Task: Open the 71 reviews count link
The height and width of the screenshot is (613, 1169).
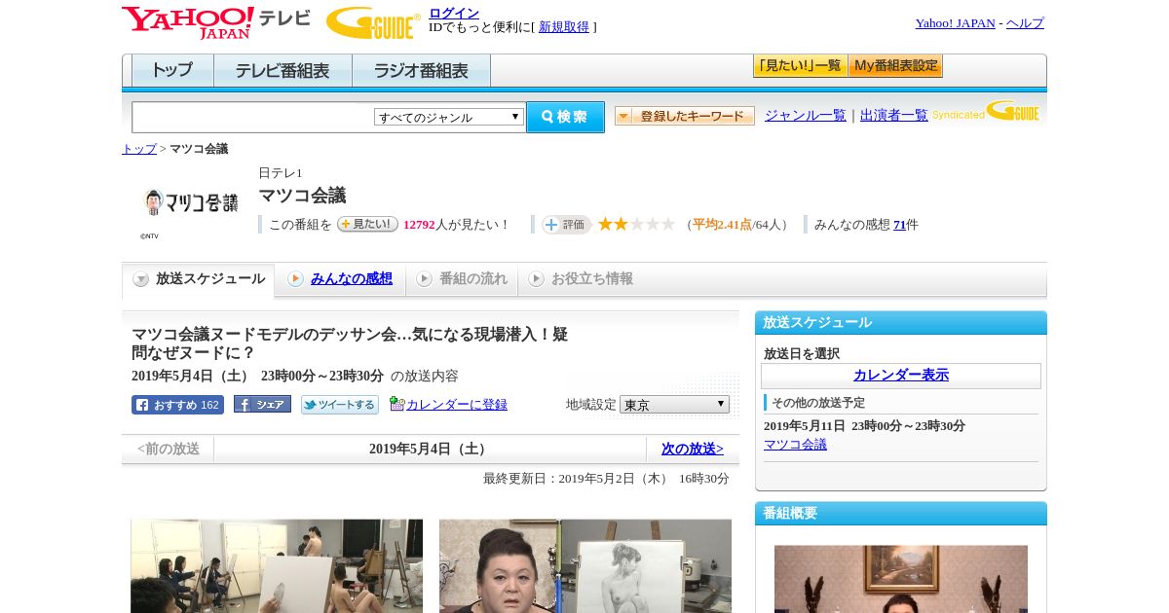Action: point(899,225)
